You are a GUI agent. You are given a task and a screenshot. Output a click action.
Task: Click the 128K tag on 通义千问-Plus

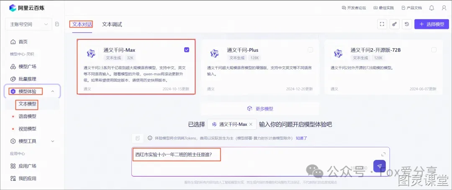pyautogui.click(x=254, y=58)
